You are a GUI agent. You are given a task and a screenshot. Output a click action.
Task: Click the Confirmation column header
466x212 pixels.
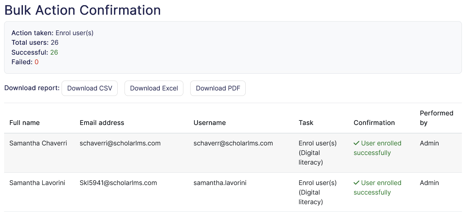374,123
